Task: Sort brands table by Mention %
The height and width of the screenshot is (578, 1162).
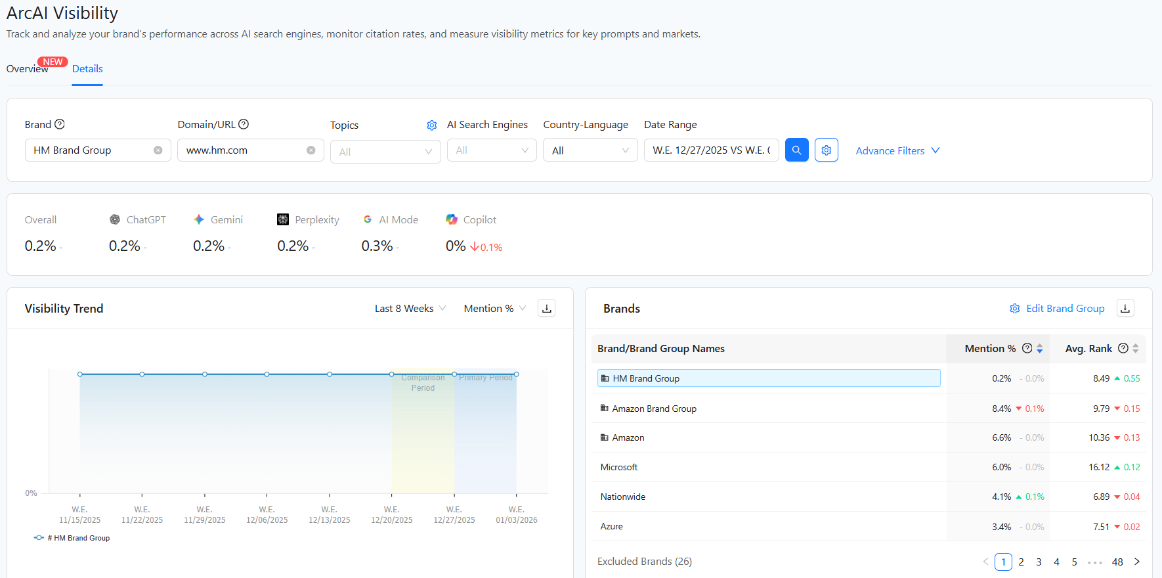Action: tap(1040, 349)
